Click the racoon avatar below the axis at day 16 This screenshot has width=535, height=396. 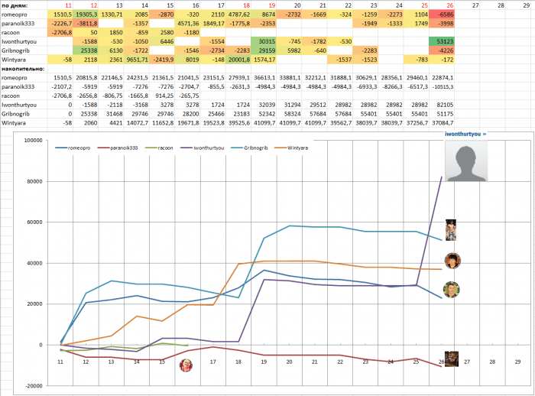coord(186,365)
